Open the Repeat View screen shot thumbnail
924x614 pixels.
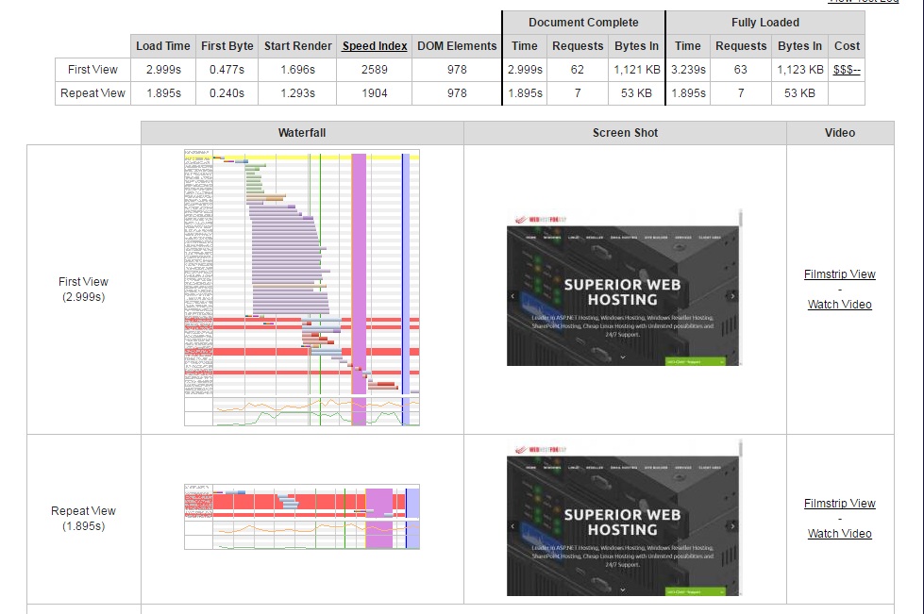624,518
